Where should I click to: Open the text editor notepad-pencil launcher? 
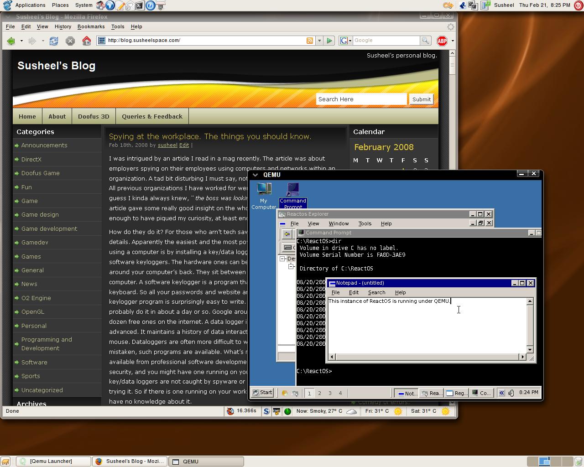coord(120,5)
